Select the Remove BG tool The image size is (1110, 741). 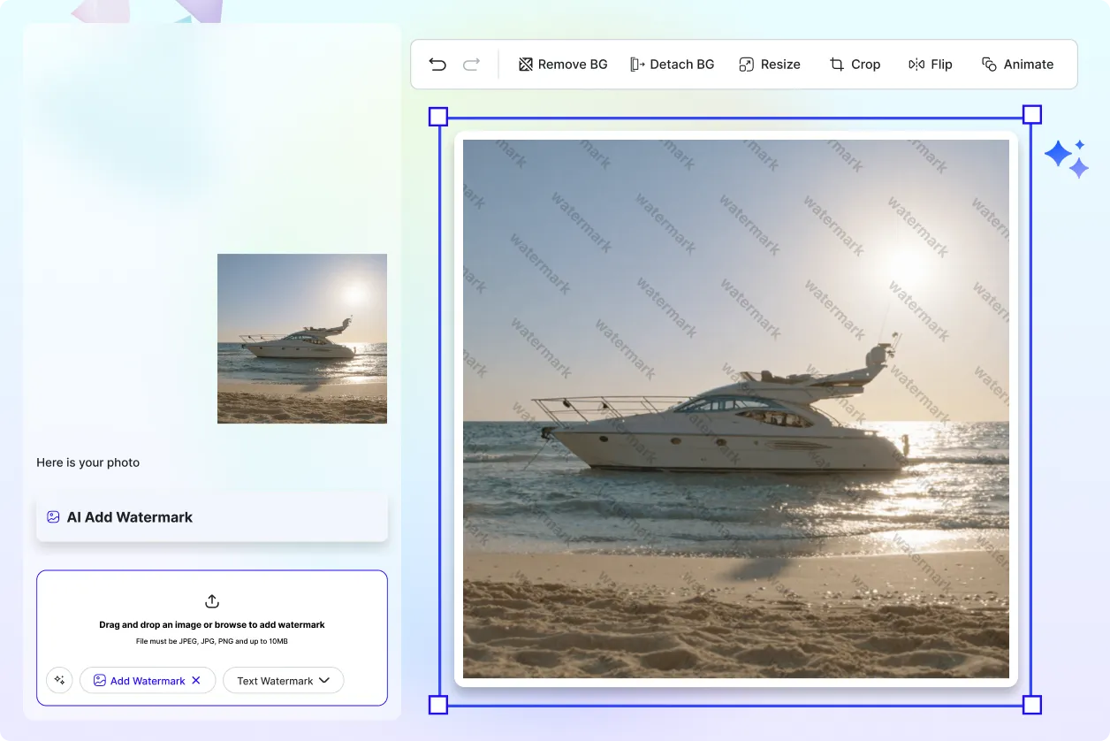point(563,64)
